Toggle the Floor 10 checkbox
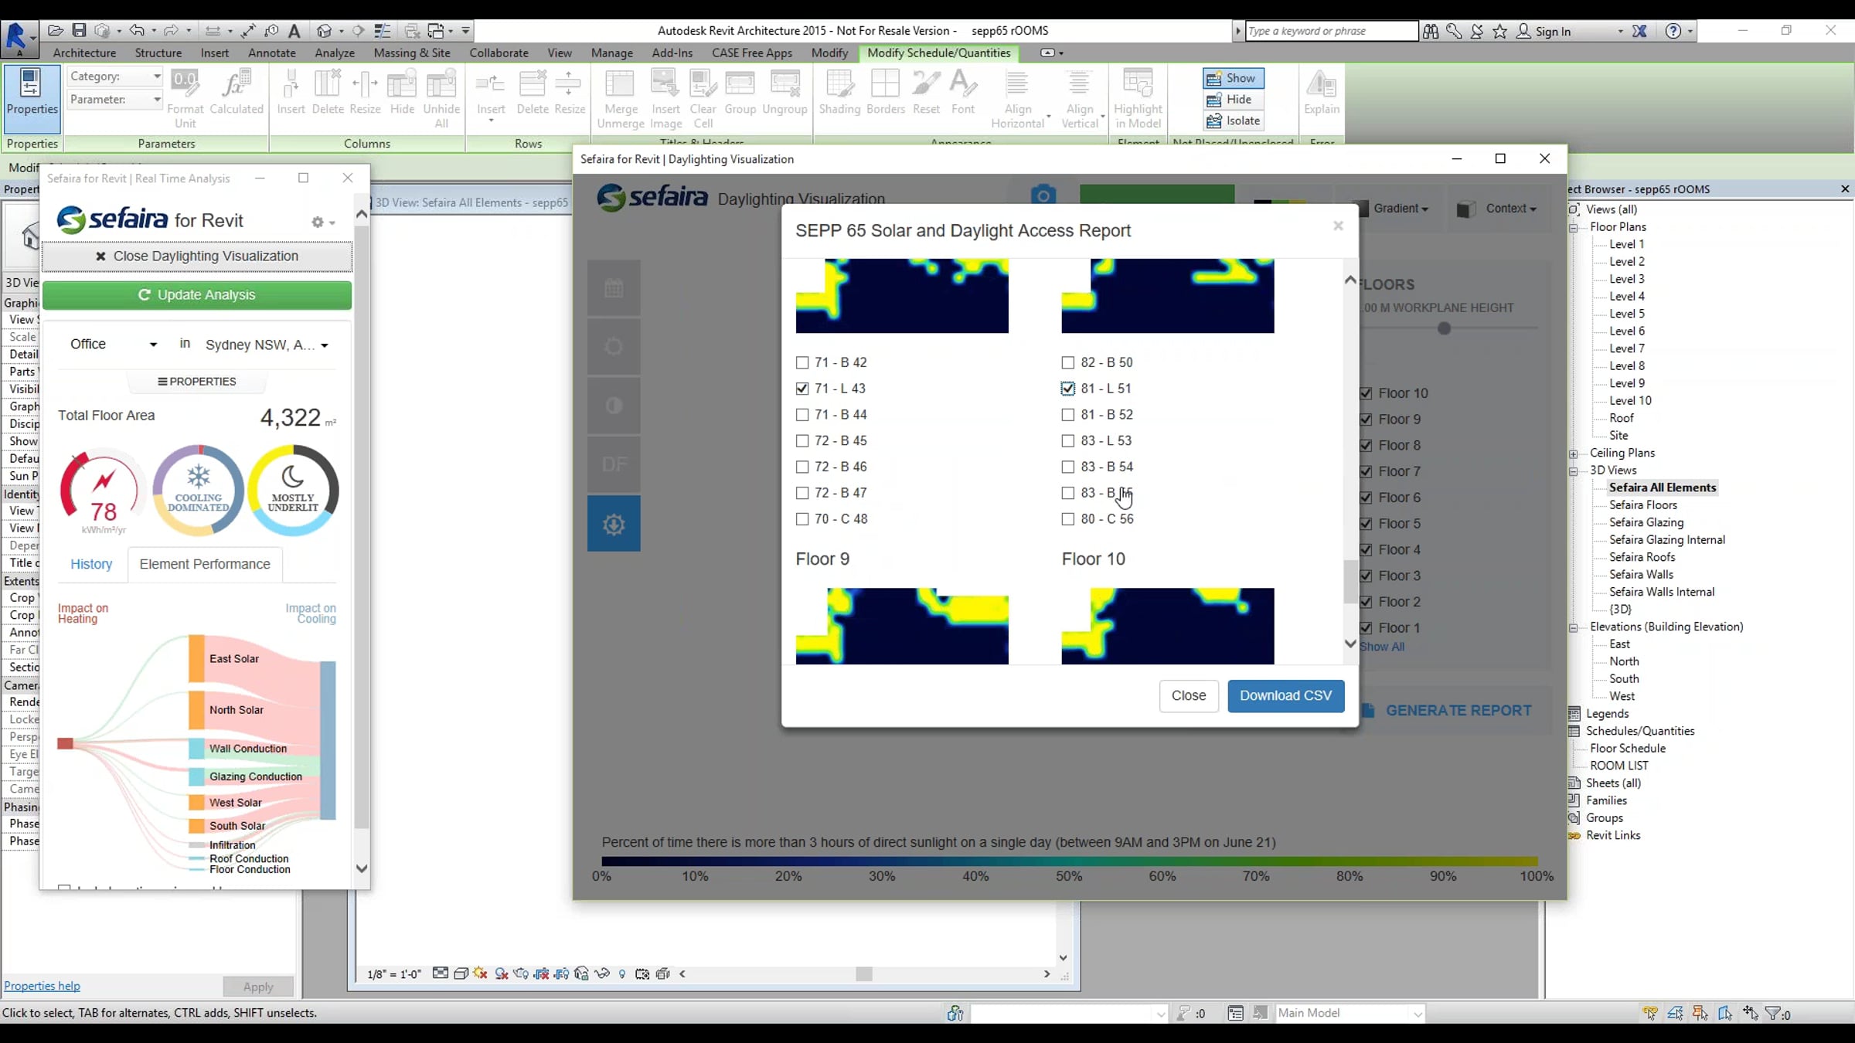1855x1043 pixels. click(1366, 393)
